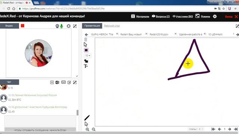Show the Участники (80) participants list

(183, 16)
